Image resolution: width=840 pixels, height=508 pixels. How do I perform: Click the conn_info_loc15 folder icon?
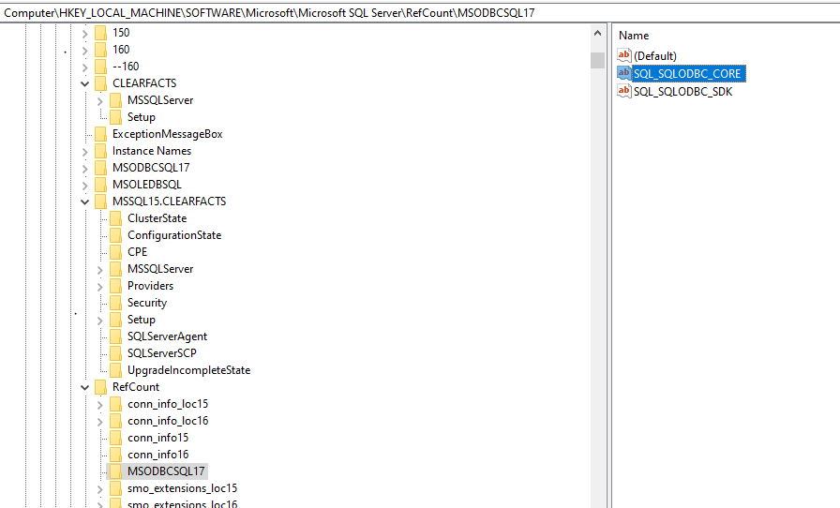click(115, 404)
